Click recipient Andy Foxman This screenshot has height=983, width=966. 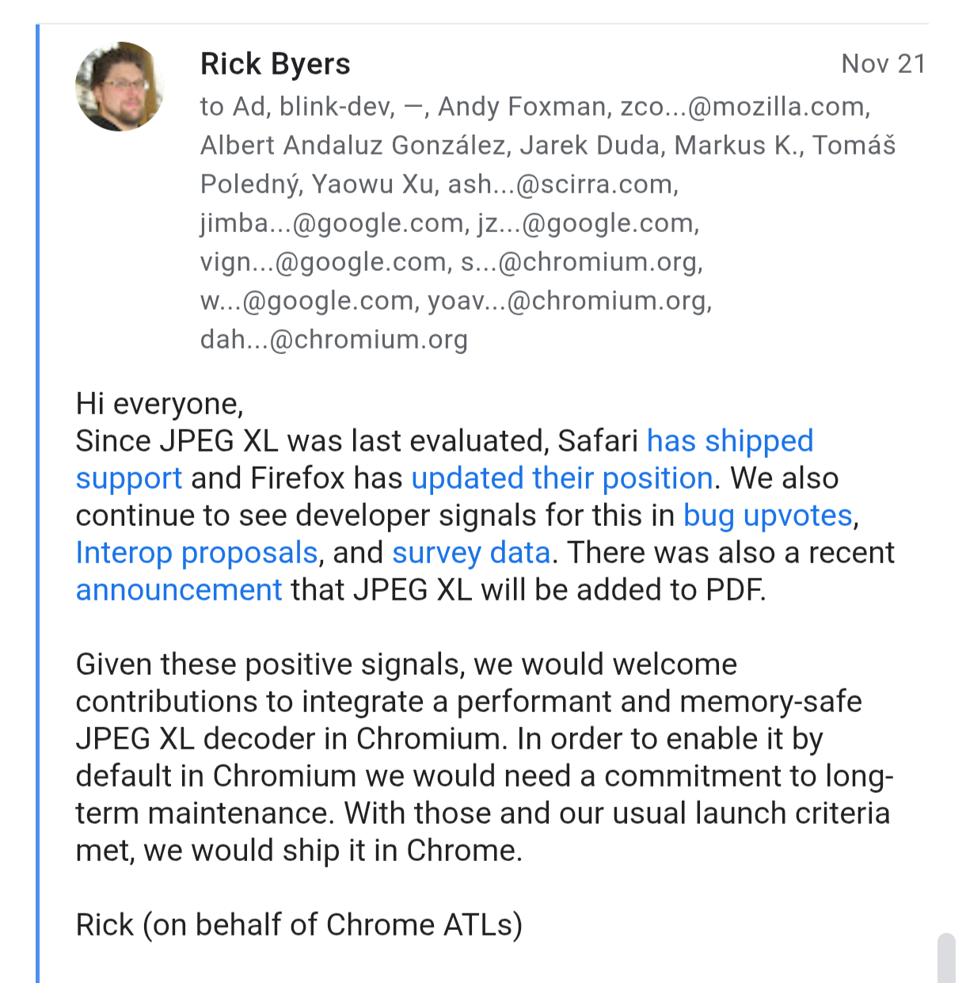pos(522,107)
